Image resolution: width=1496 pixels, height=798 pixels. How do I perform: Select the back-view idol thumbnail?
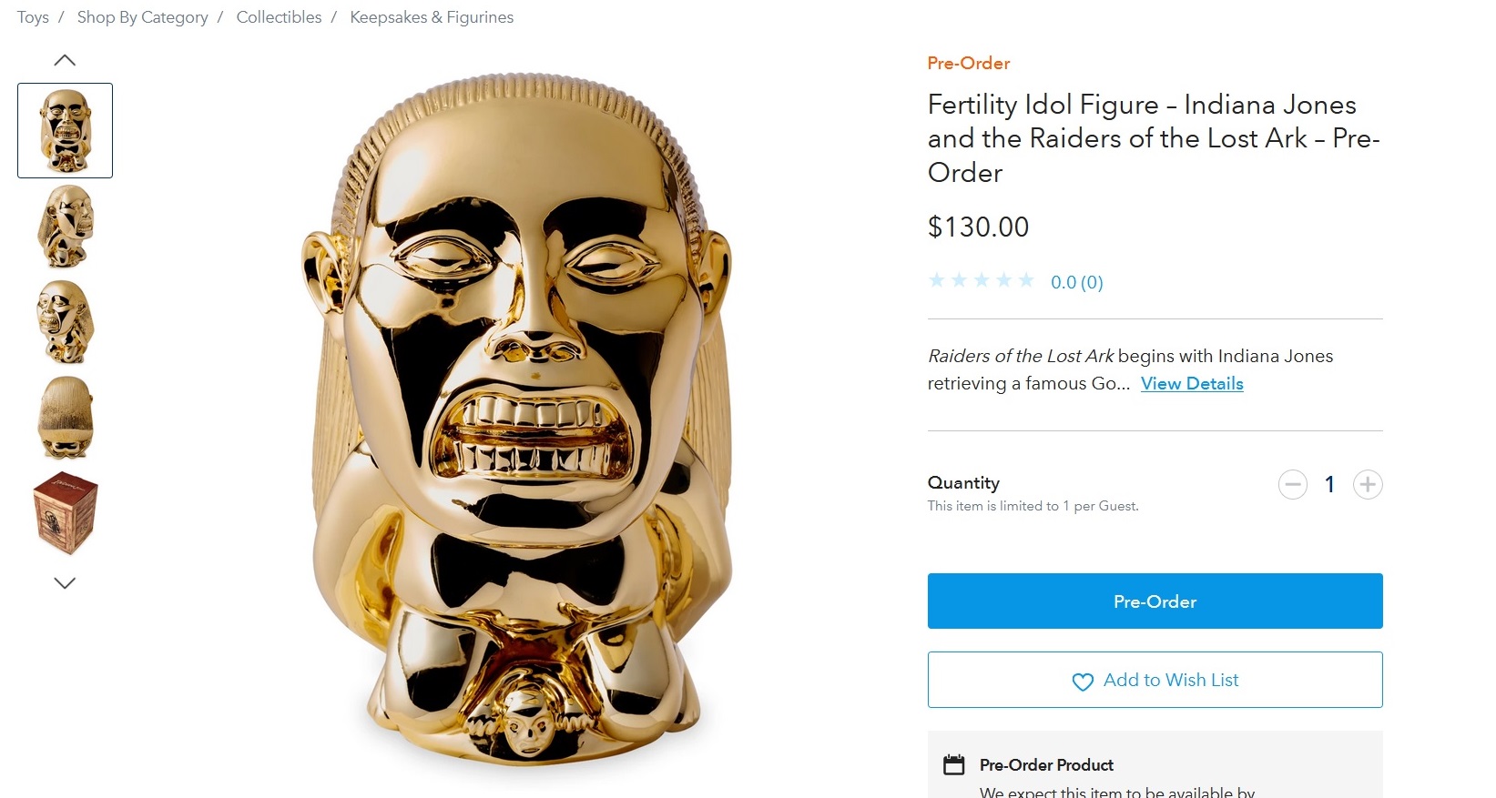pyautogui.click(x=65, y=418)
